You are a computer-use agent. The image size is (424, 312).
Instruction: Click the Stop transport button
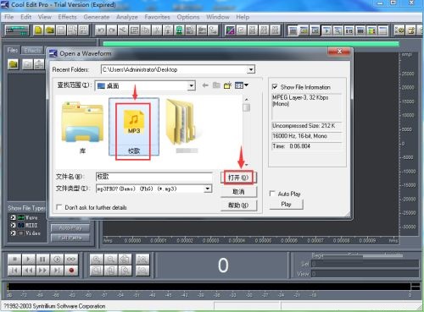pyautogui.click(x=14, y=259)
